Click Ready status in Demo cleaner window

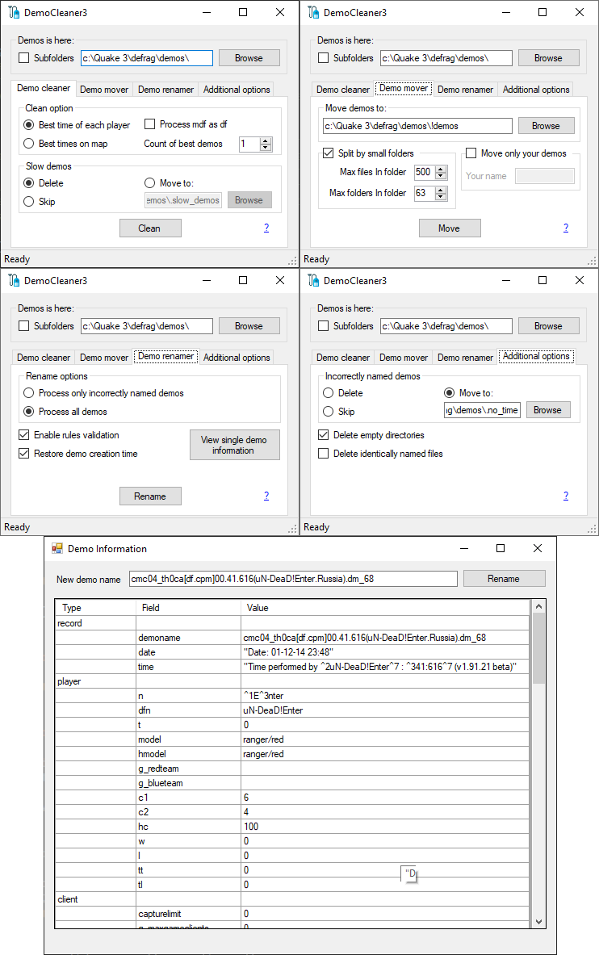tap(17, 259)
